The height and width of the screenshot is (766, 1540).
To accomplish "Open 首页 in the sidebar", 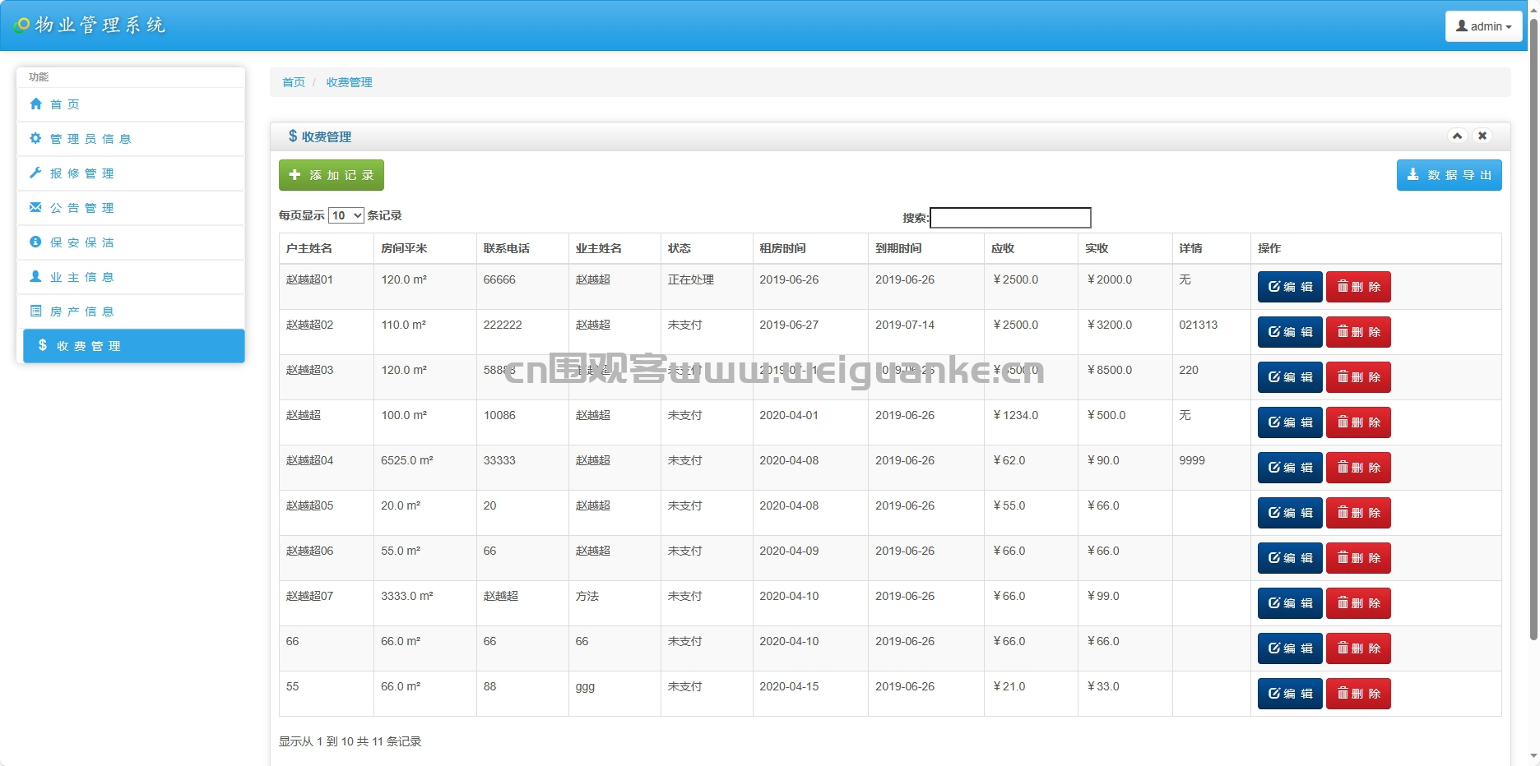I will [x=131, y=104].
